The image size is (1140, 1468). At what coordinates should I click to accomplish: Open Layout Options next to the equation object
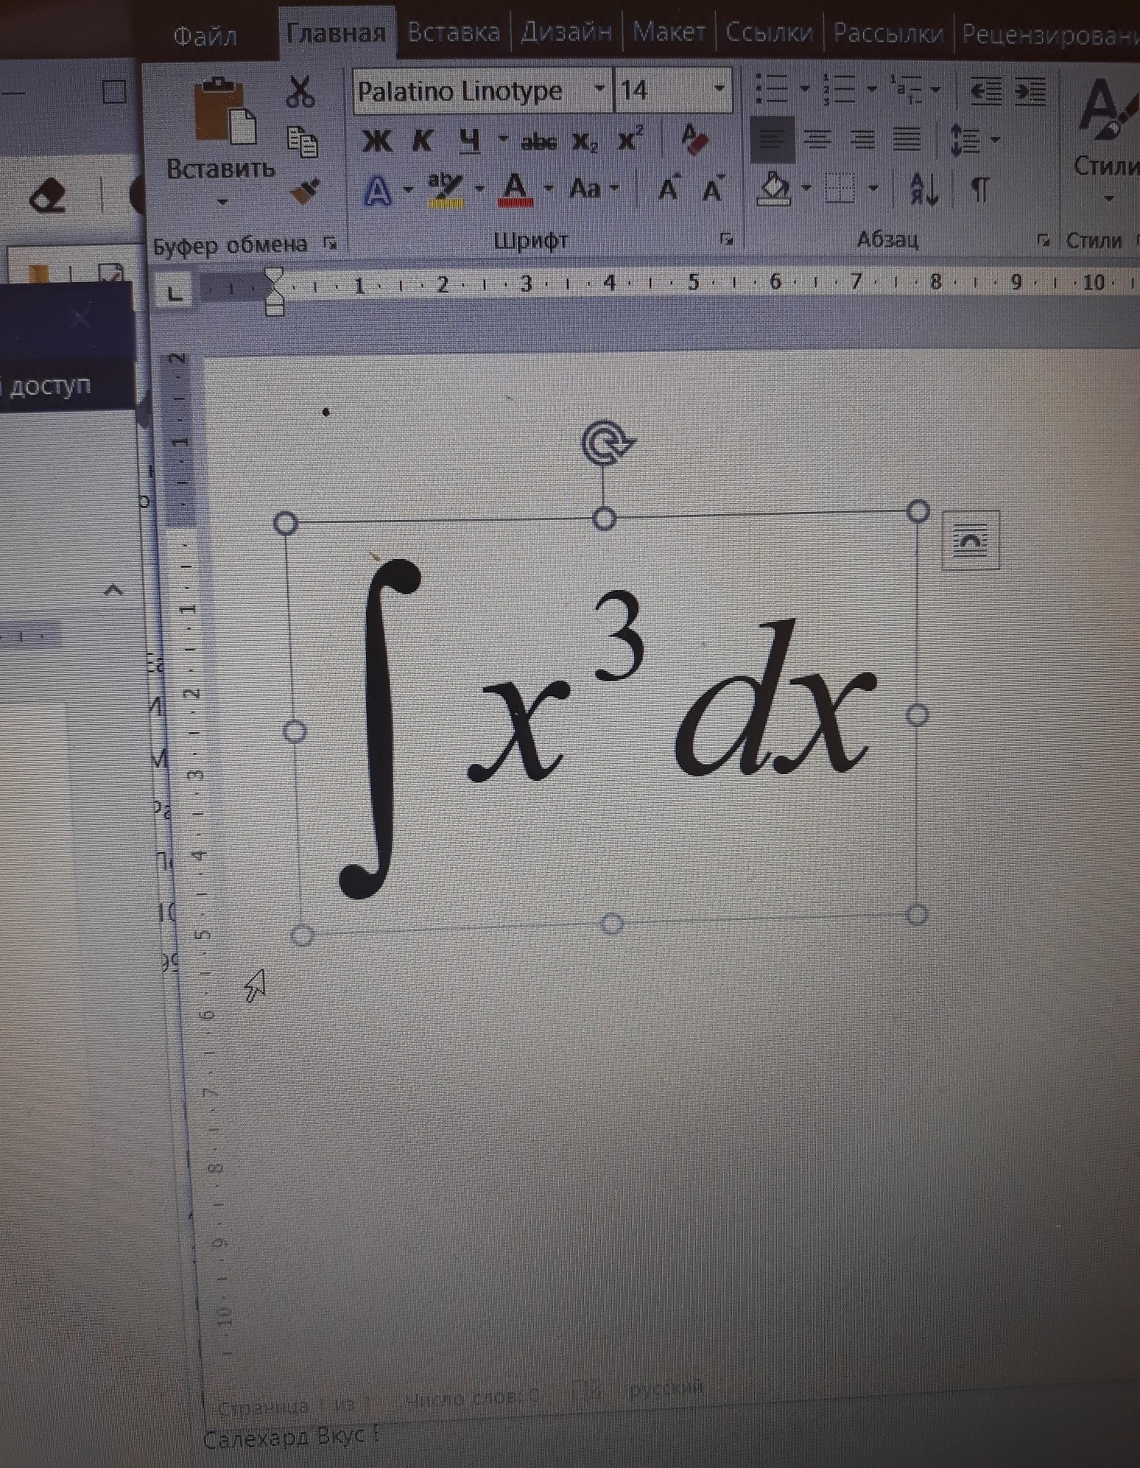click(x=971, y=541)
